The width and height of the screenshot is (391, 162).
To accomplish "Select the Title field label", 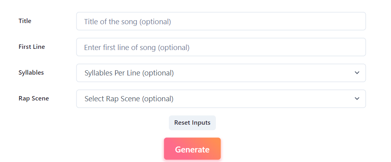I will [x=25, y=21].
